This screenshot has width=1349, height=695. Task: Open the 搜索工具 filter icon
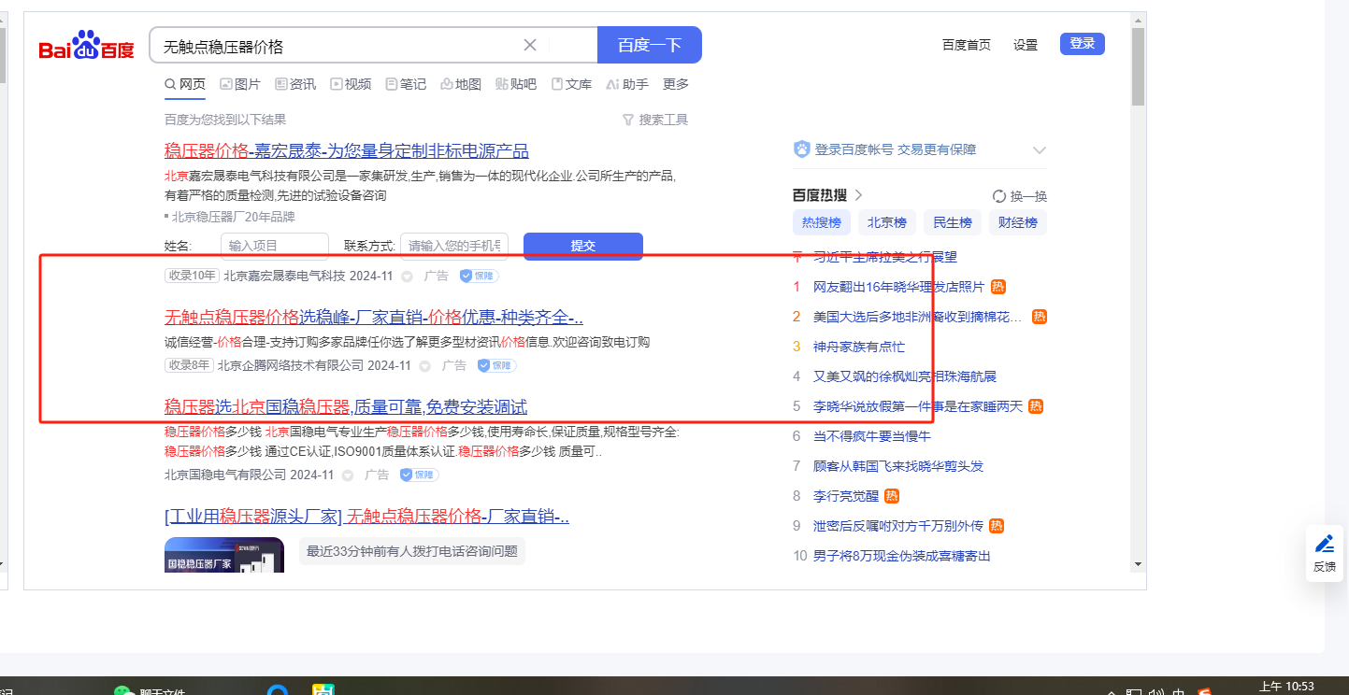(628, 120)
